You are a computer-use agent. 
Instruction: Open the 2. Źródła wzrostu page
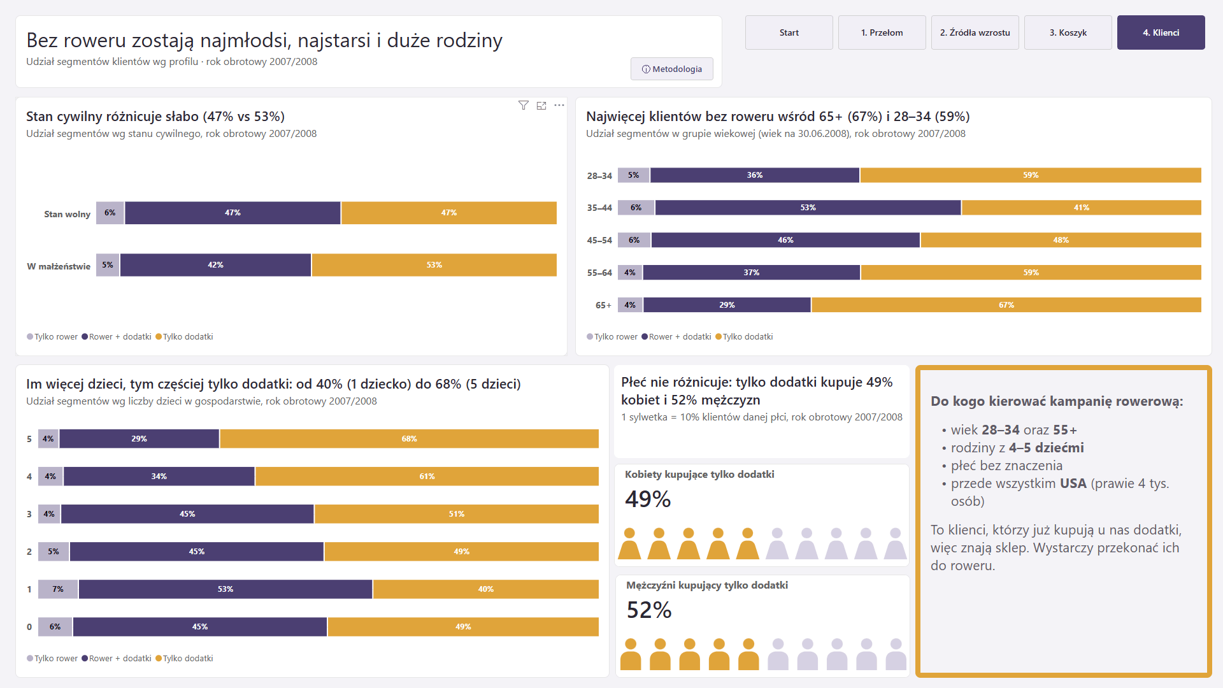pos(975,32)
